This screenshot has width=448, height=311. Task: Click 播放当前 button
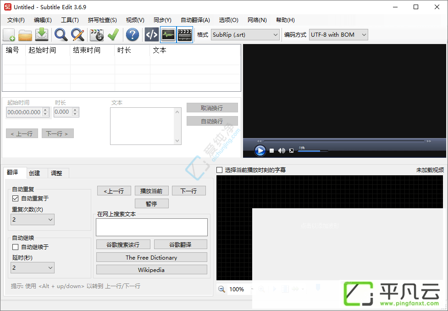point(151,191)
